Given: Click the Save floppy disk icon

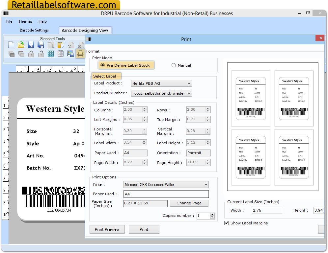Looking at the screenshot, I should [x=31, y=45].
